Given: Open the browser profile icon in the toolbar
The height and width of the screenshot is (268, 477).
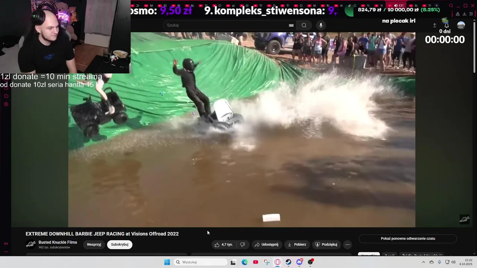Looking at the screenshot, I should (458, 14).
